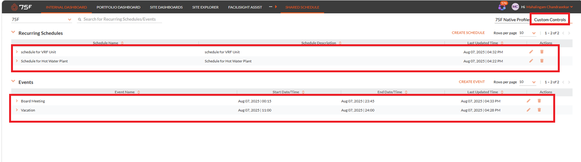Click 'Aug 07, 2025 | 04:22 PM' updated time
581x162 pixels.
coord(483,61)
